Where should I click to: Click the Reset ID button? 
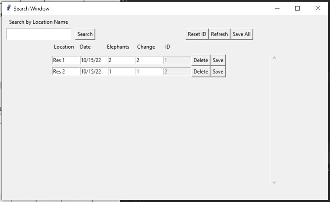click(197, 34)
